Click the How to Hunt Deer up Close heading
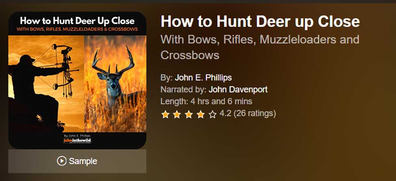Image resolution: width=396 pixels, height=181 pixels. (x=260, y=21)
